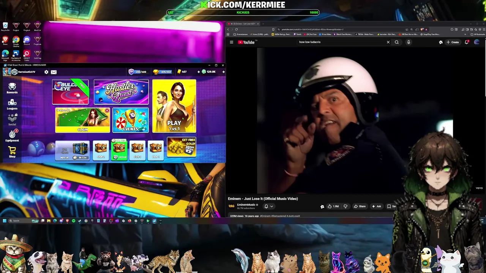Open YouTube notifications bell
The height and width of the screenshot is (273, 486).
tap(467, 42)
